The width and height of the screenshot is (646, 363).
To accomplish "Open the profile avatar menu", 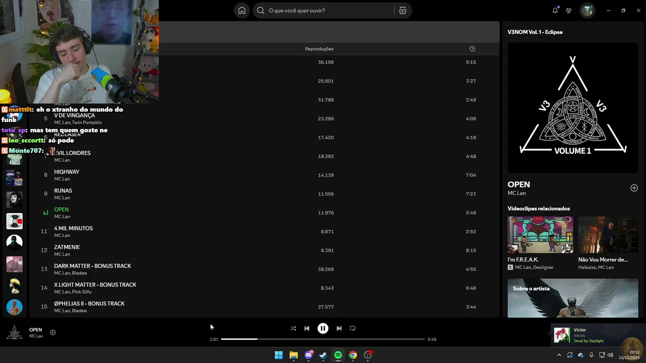I will coord(587,11).
